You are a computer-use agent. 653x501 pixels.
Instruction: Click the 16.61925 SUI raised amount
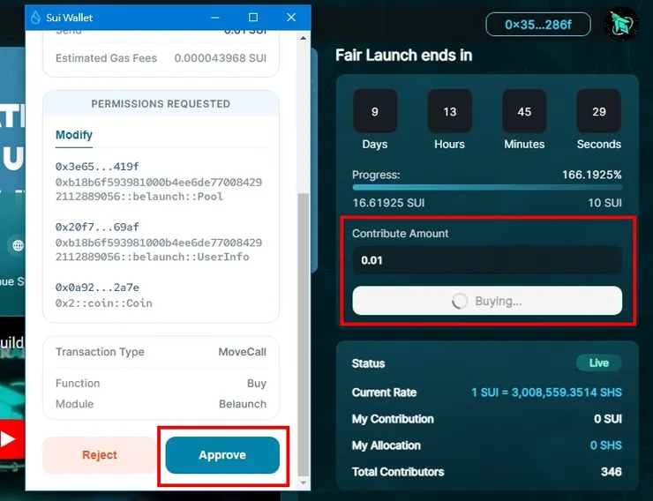click(388, 203)
